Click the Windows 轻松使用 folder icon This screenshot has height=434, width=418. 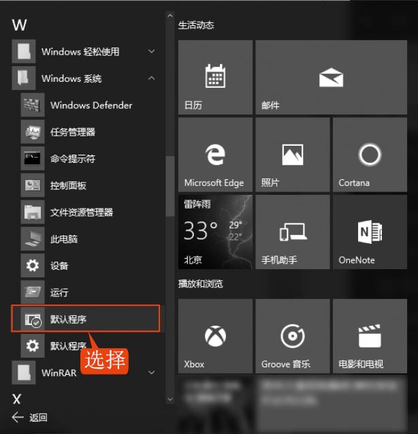coord(24,52)
